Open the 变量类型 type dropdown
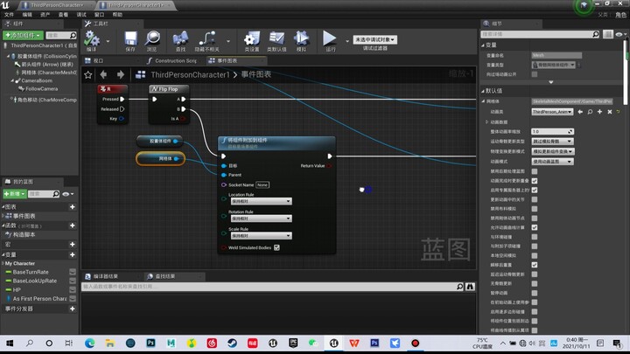 tap(554, 65)
